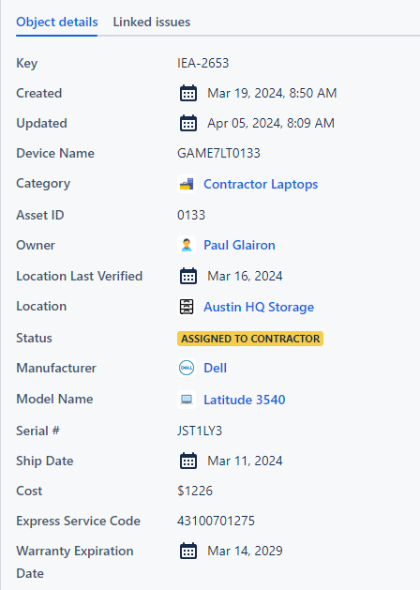The height and width of the screenshot is (590, 420).
Task: Open the Contractor Laptops category link
Action: [261, 184]
